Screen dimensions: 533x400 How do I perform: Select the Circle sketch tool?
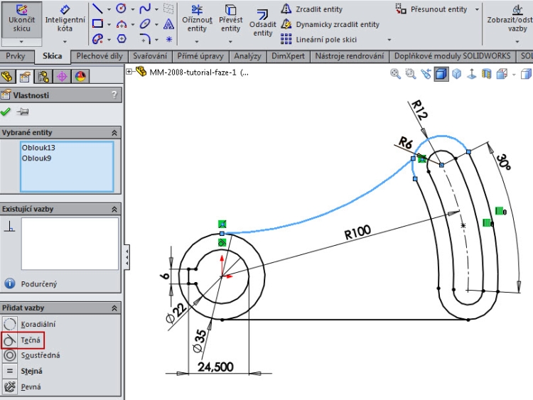point(122,9)
